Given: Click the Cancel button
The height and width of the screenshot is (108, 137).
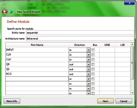Looking at the screenshot, I should point(124,101).
